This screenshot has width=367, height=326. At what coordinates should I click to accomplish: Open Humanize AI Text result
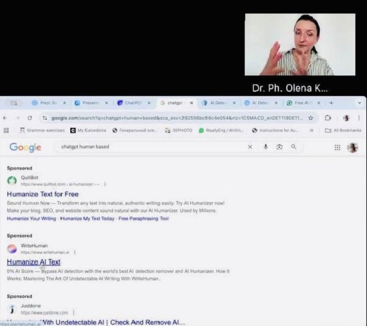tap(34, 262)
